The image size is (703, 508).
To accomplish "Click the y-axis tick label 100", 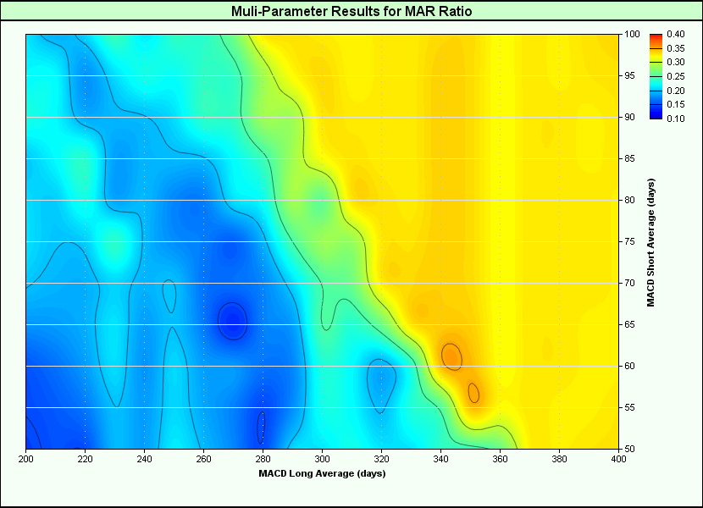I will pos(633,35).
